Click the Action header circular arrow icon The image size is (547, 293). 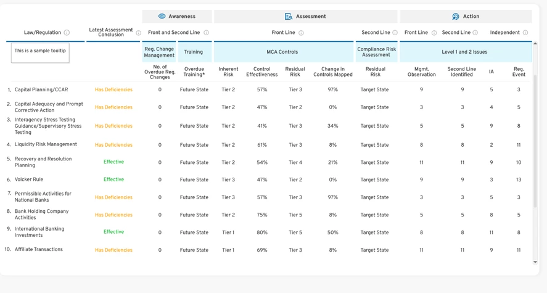tap(456, 17)
